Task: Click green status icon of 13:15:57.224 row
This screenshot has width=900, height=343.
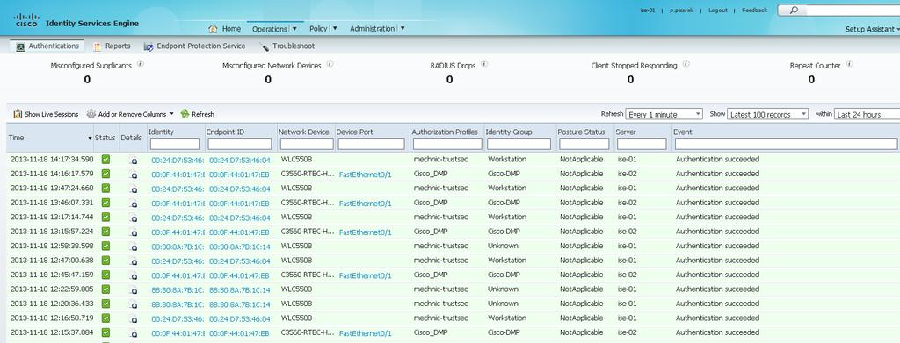Action: (105, 232)
